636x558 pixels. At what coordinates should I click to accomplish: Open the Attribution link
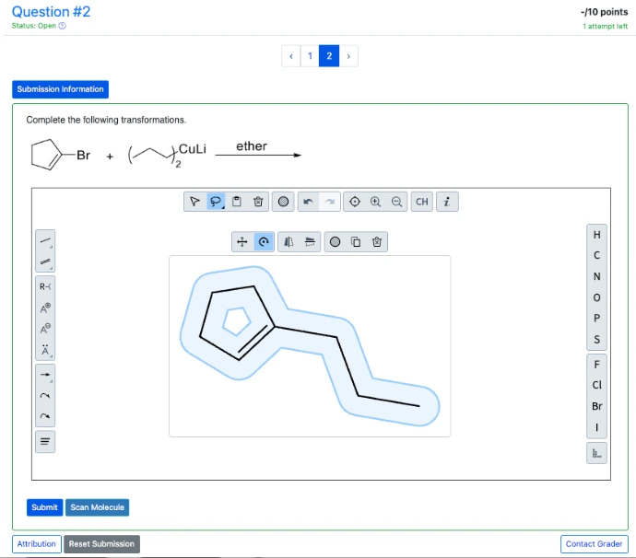point(37,544)
